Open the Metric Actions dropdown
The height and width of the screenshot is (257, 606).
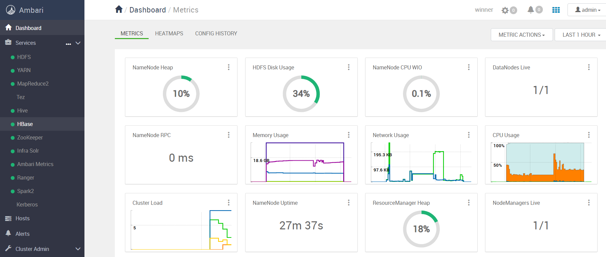522,35
